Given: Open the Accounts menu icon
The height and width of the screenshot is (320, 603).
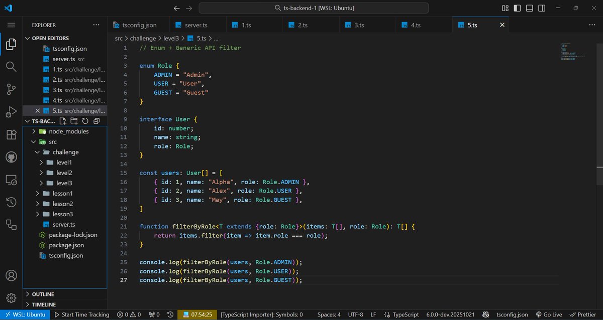Looking at the screenshot, I should [11, 275].
